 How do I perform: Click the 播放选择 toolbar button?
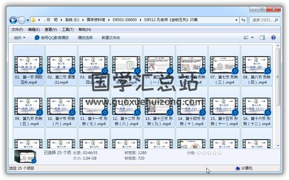pyautogui.click(x=85, y=38)
